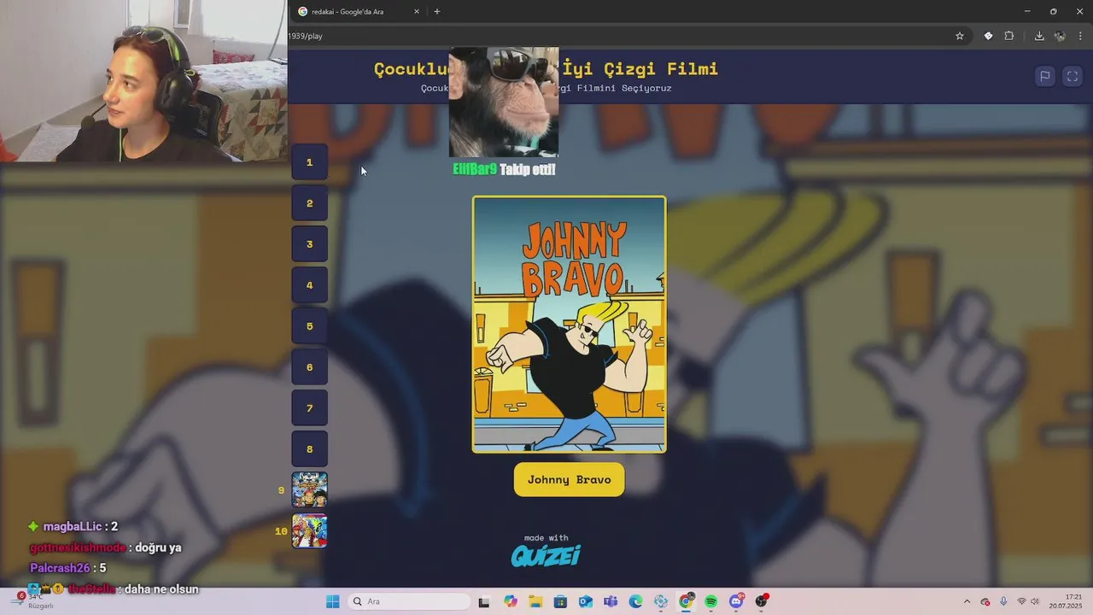Place in rank slot 2
Screen dimensions: 1093x615
pyautogui.click(x=310, y=203)
